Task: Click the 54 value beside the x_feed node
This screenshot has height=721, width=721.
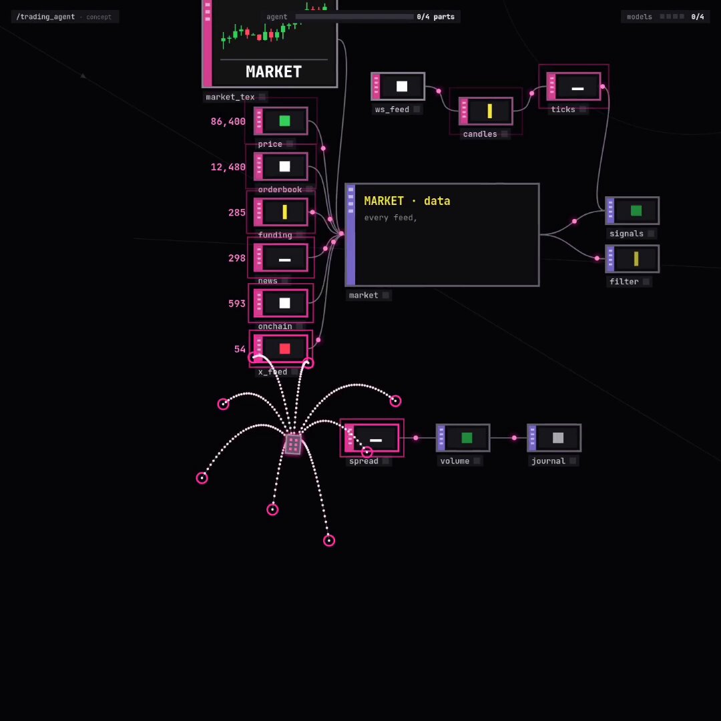Action: click(x=240, y=349)
